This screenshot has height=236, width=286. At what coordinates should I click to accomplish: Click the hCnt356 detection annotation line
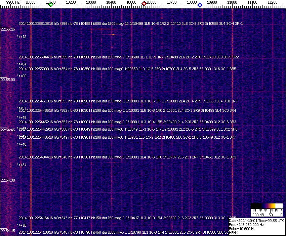point(131,23)
